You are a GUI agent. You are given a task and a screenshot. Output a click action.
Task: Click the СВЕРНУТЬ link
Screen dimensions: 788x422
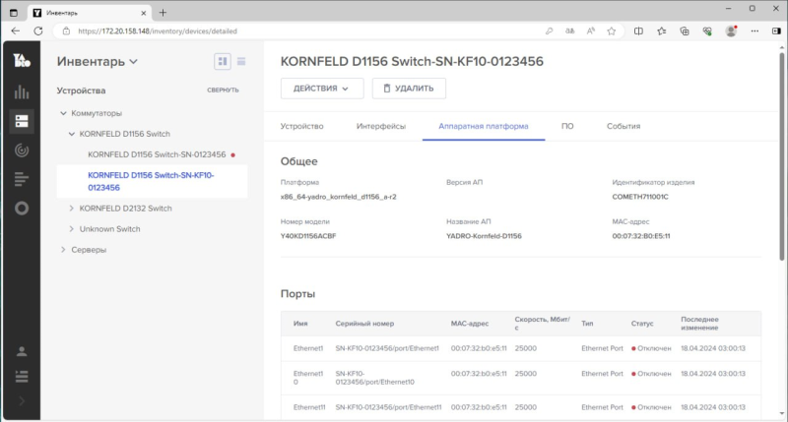[x=223, y=90]
